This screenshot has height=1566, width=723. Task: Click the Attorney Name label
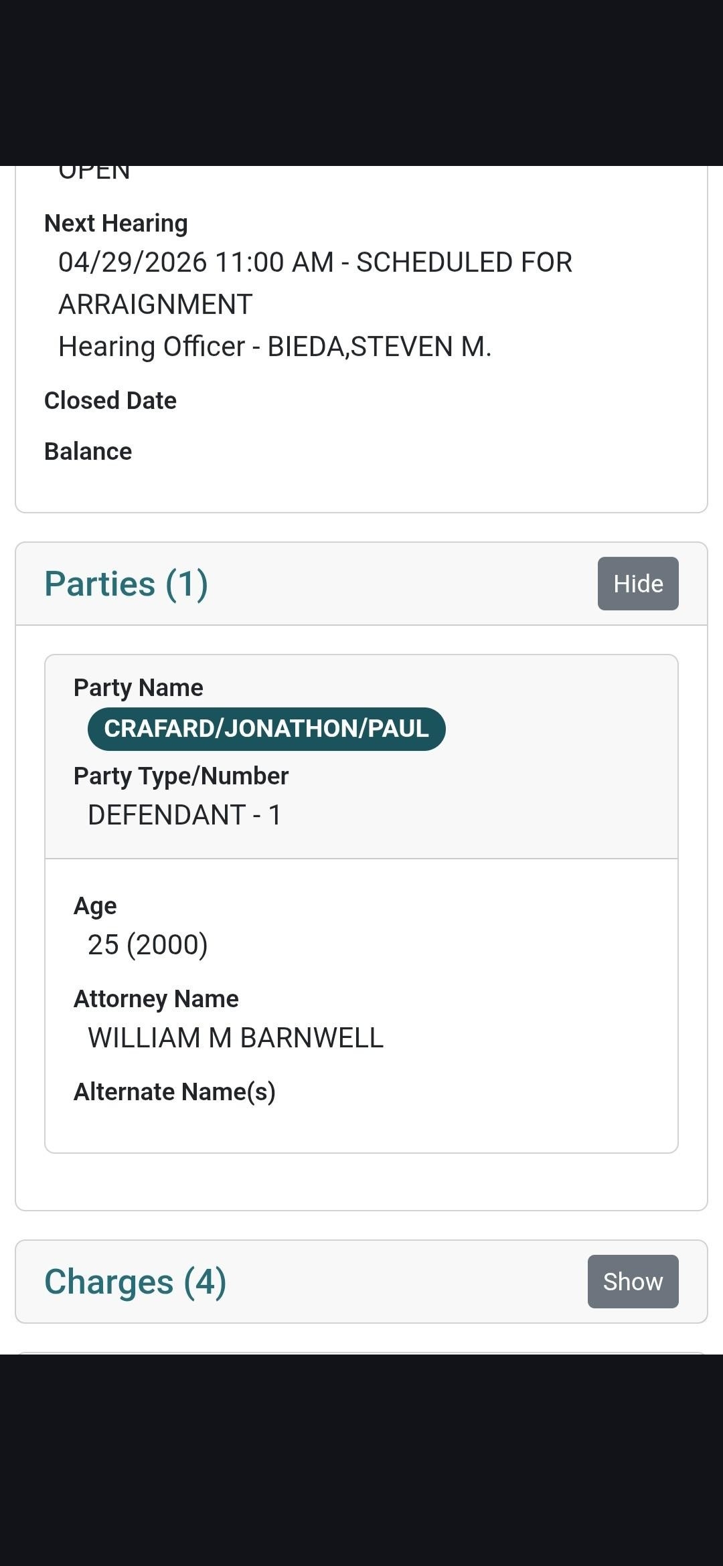coord(156,999)
